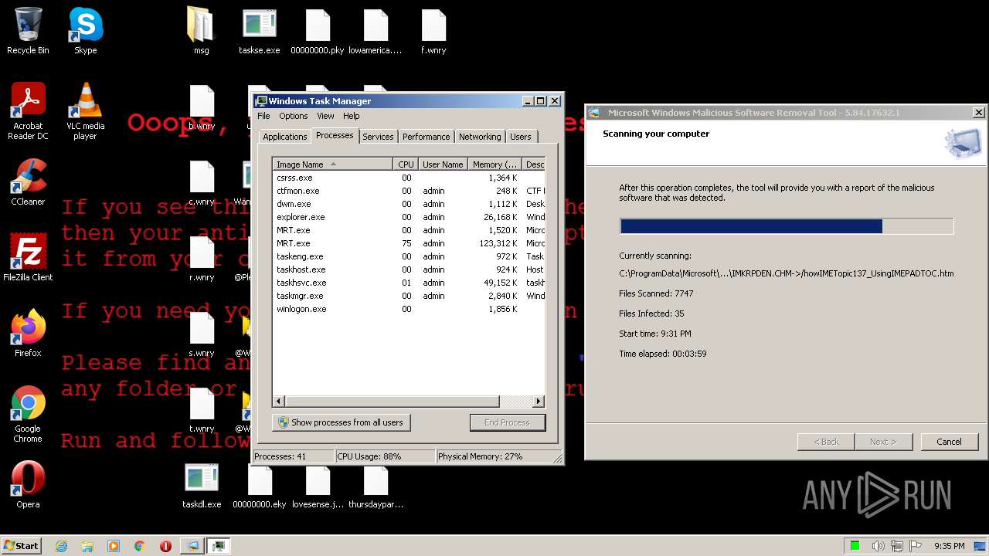Select MRT.exe row using 123,312 K
989x556 pixels.
click(409, 243)
